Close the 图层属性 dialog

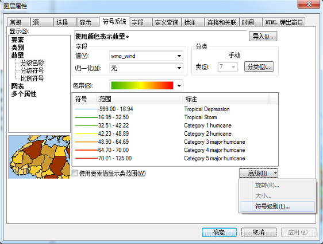click(x=309, y=4)
